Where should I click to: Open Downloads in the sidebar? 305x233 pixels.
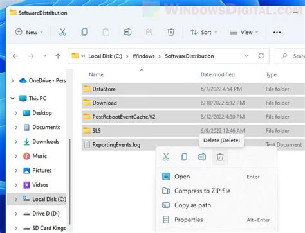41,141
